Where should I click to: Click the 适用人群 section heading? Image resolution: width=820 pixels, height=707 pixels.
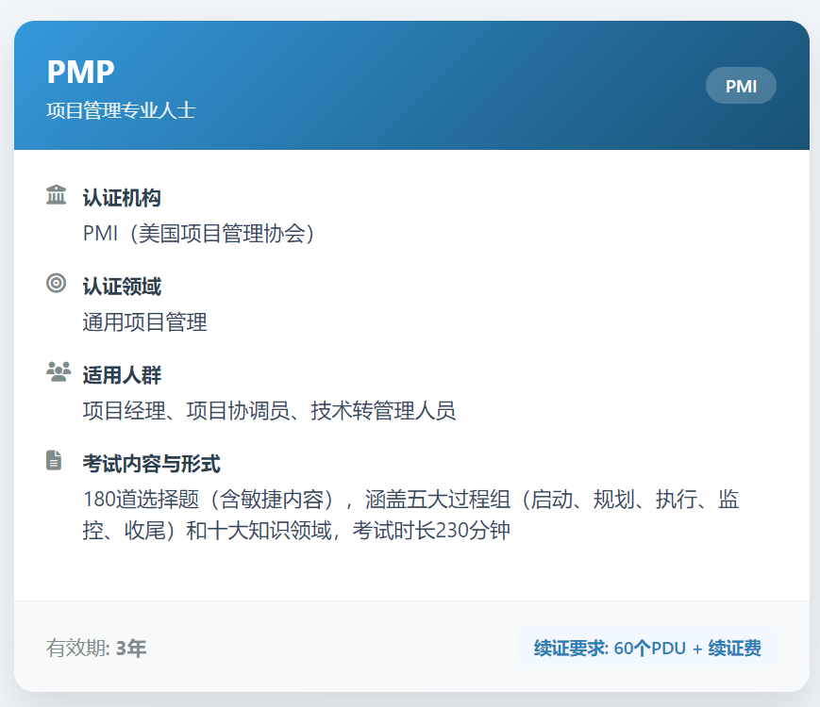click(x=122, y=375)
